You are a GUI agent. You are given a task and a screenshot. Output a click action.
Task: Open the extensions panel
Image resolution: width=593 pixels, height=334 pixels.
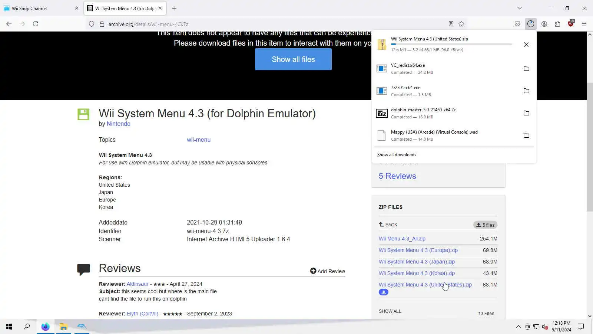pyautogui.click(x=557, y=24)
